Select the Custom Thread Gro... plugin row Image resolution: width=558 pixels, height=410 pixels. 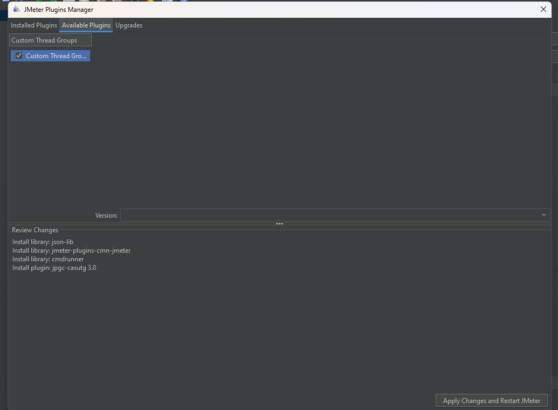50,56
